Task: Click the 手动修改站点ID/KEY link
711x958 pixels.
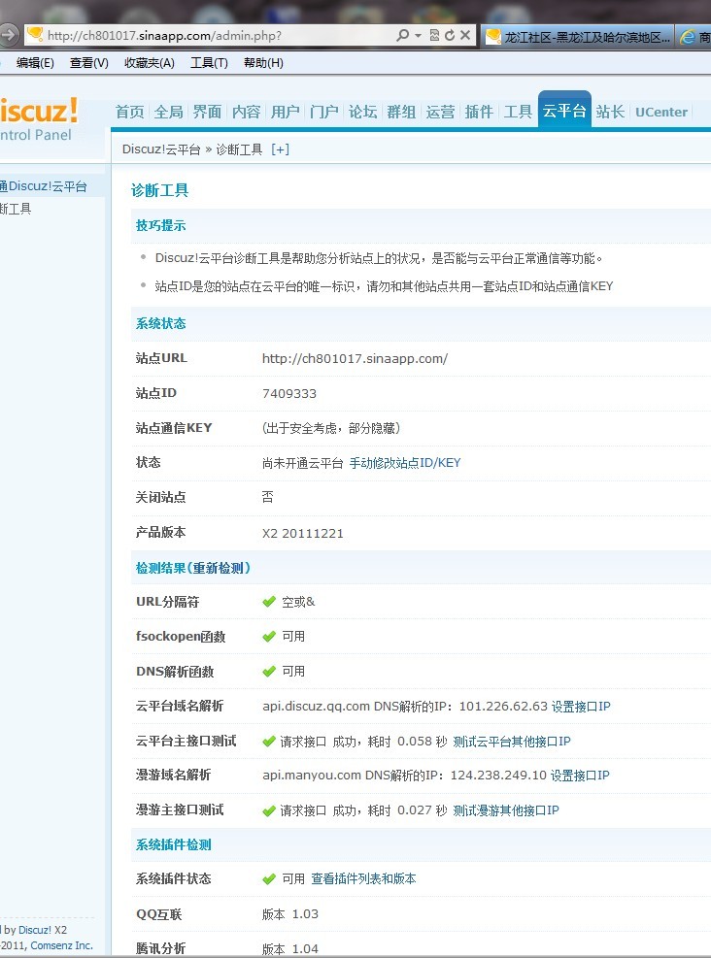Action: coord(405,463)
